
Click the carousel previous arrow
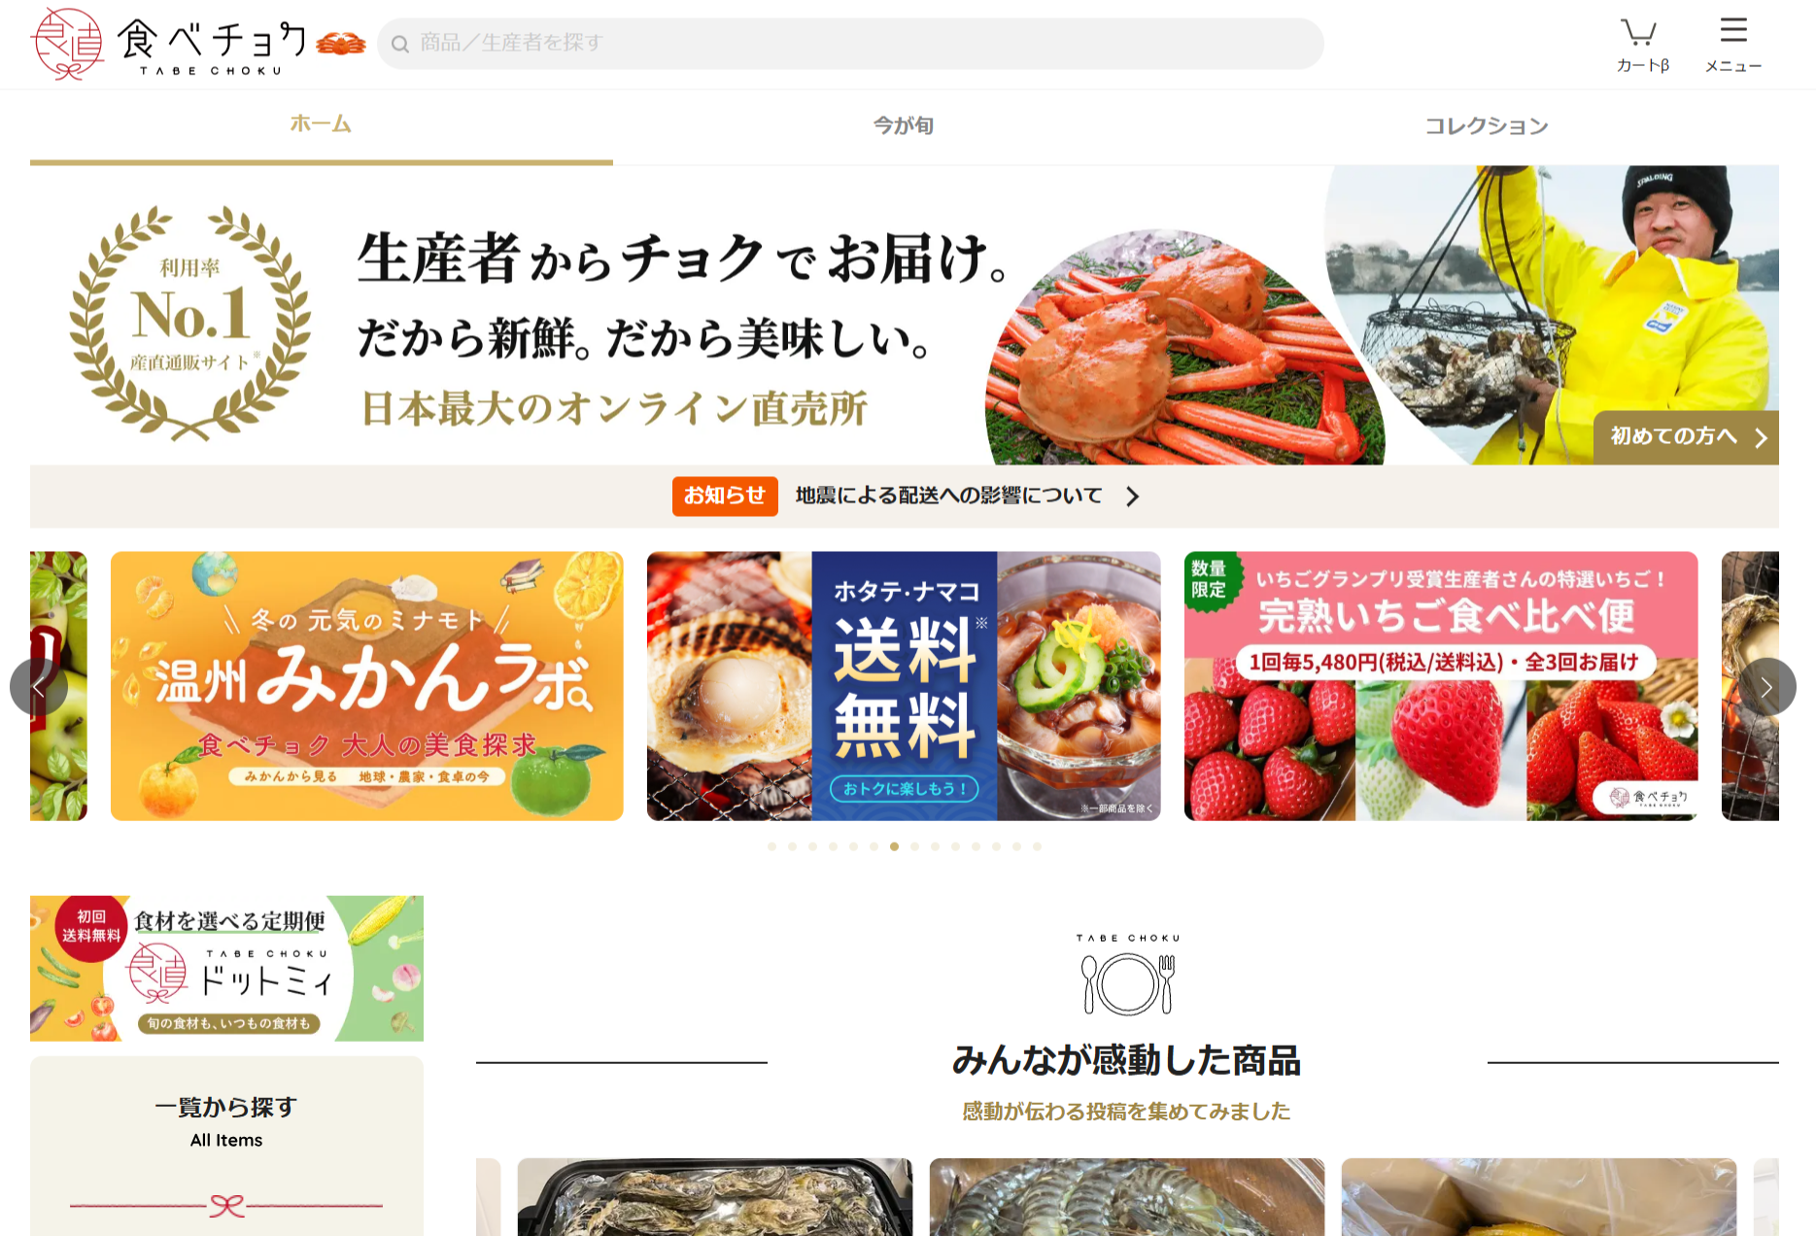pos(39,687)
